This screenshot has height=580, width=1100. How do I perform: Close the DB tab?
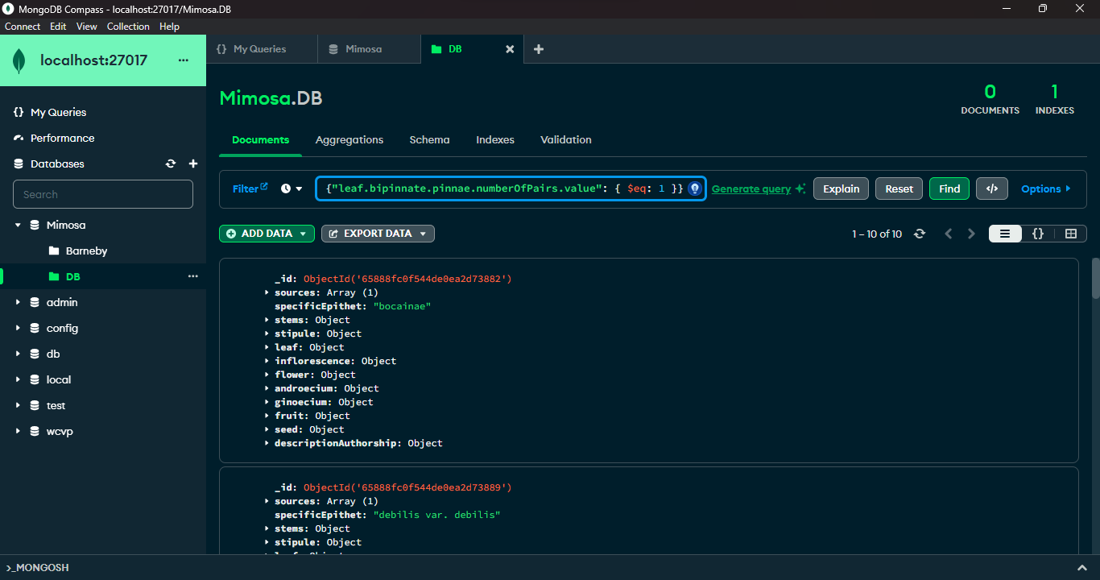[x=510, y=49]
